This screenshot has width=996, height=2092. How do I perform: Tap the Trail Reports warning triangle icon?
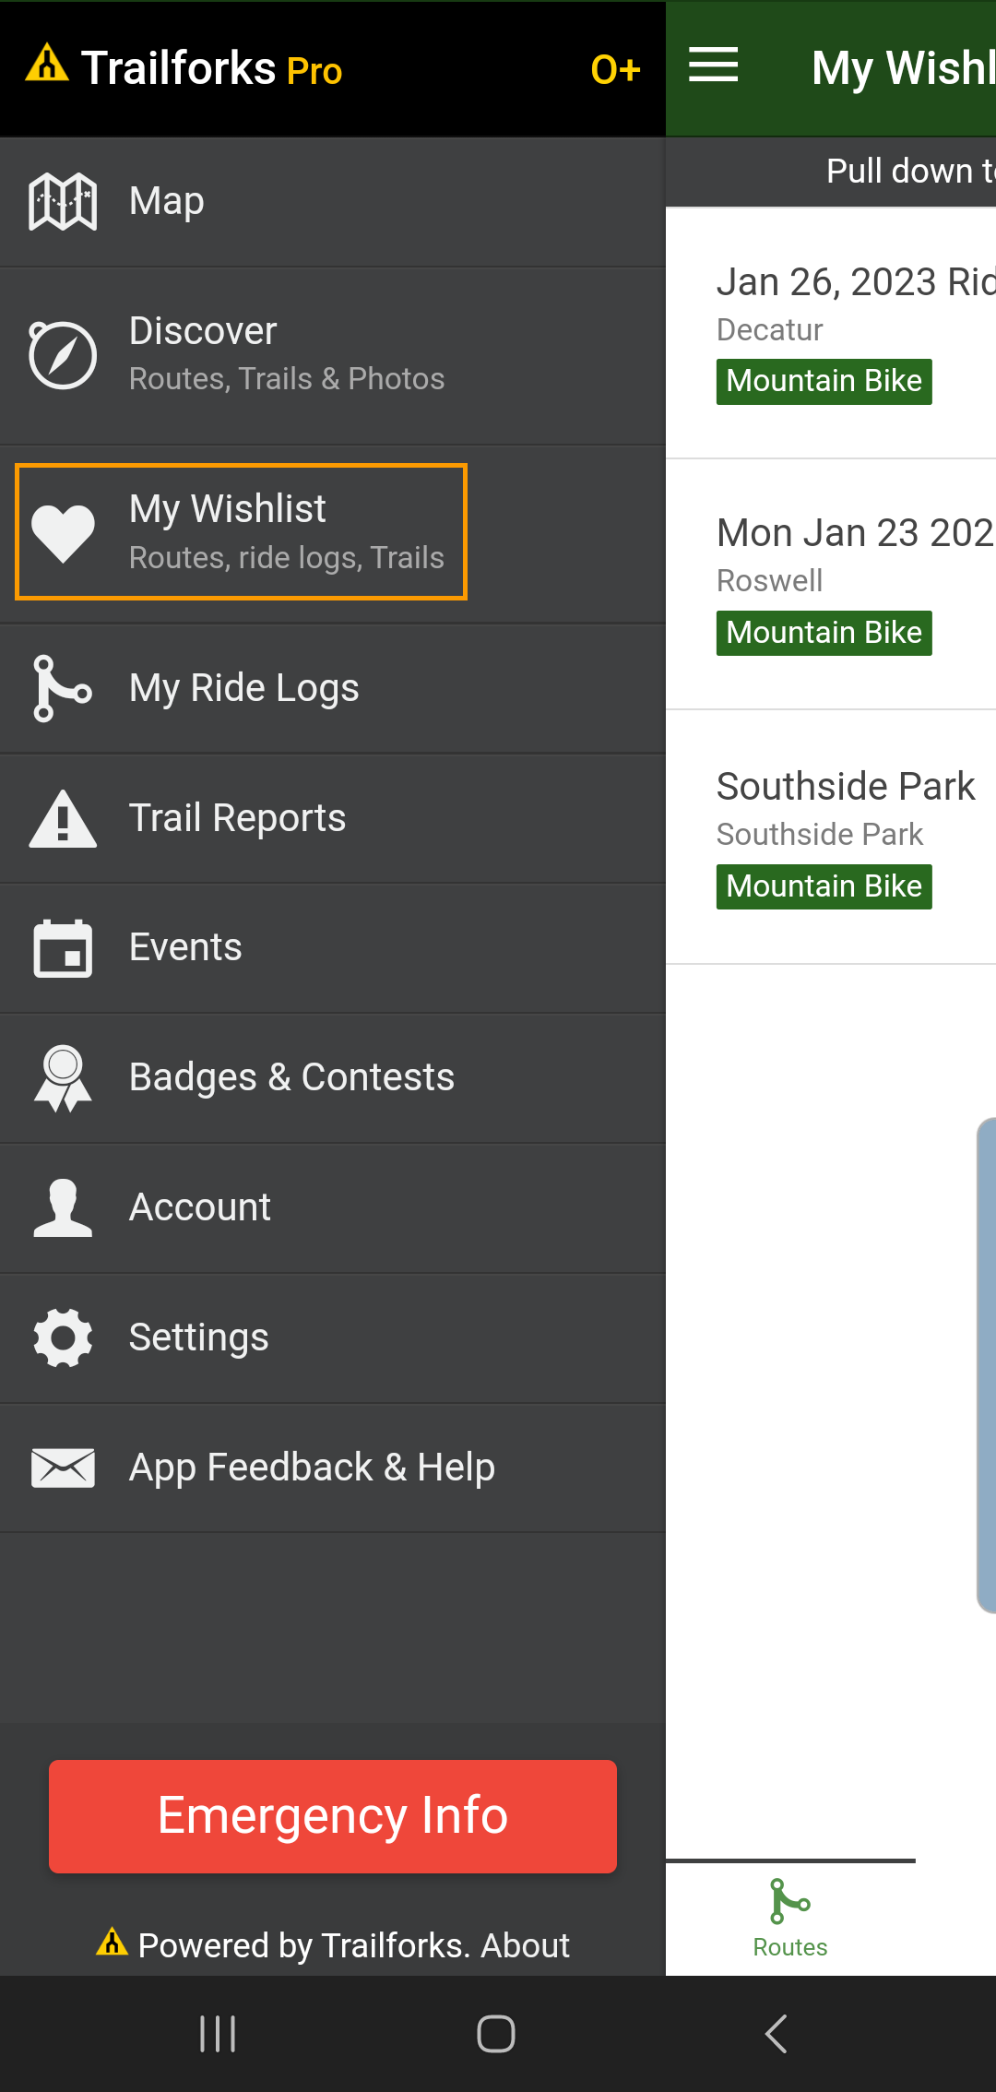(x=63, y=818)
